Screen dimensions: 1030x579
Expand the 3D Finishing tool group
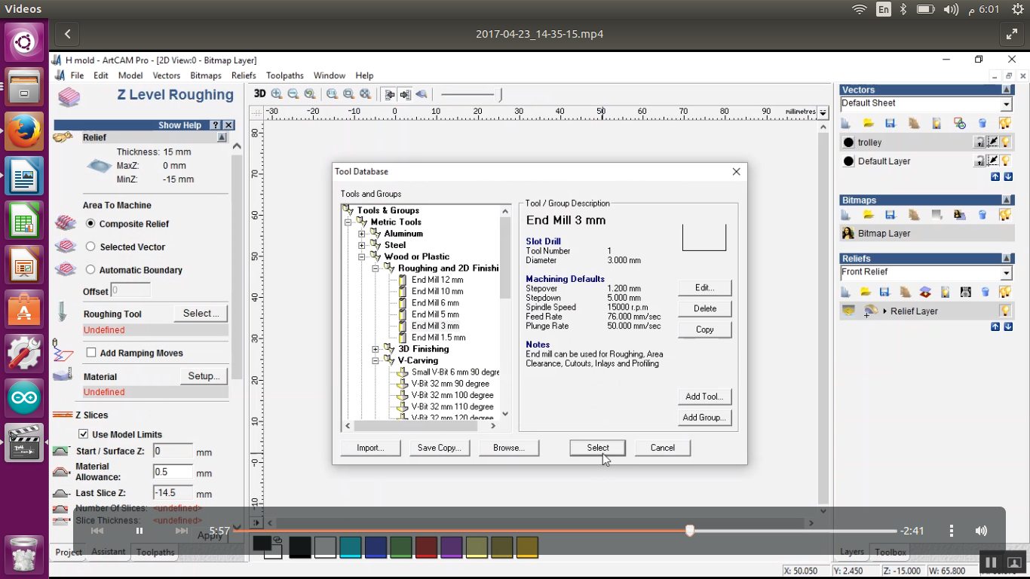point(376,349)
